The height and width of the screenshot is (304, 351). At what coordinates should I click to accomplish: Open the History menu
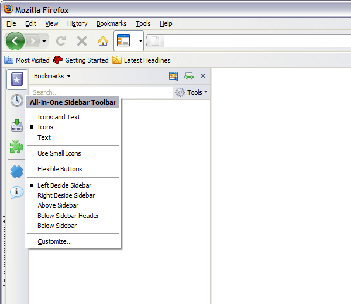77,23
